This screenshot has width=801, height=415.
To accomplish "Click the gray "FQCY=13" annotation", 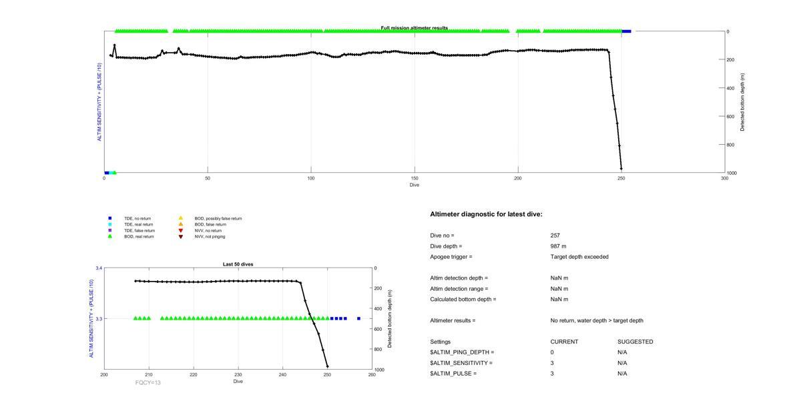I will 148,383.
